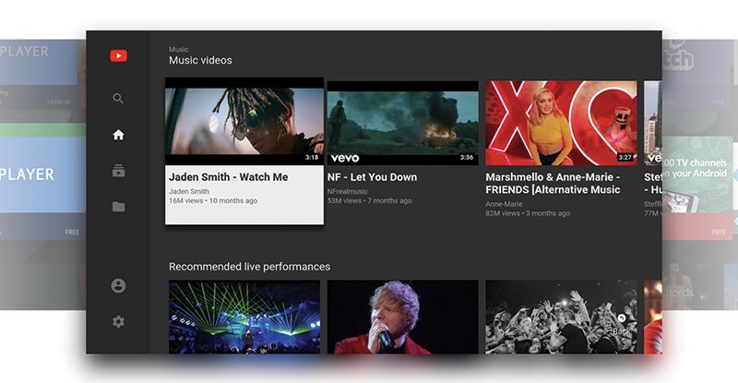Play the NF Let You Down thumbnail
The image size is (738, 383).
(403, 123)
